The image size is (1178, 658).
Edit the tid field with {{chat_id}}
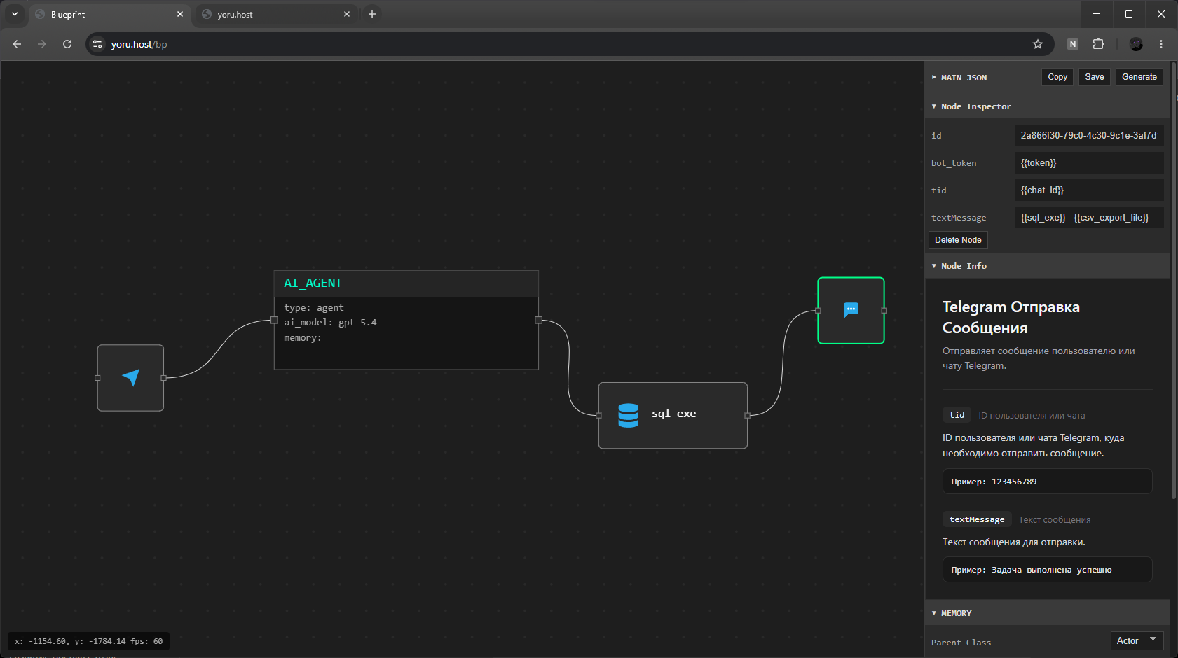point(1089,190)
